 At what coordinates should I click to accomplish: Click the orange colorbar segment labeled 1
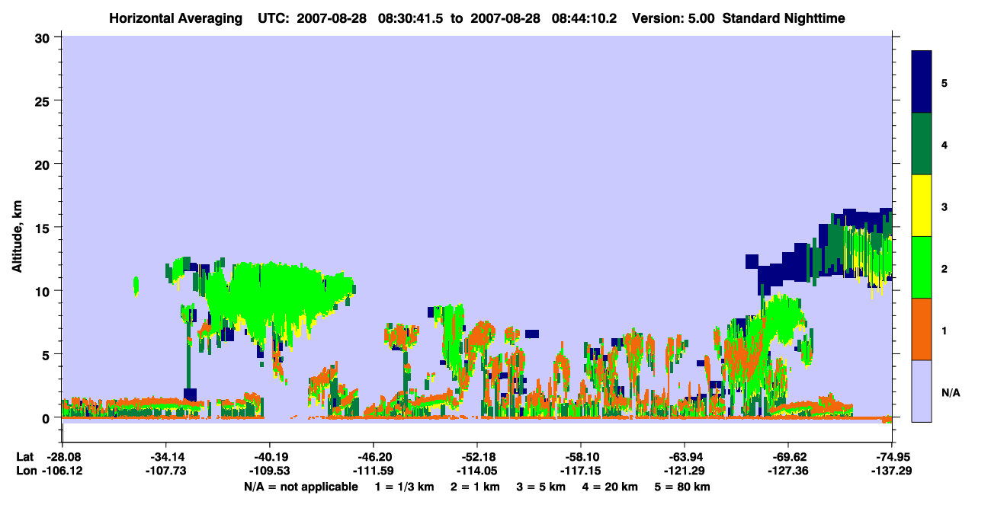point(922,329)
